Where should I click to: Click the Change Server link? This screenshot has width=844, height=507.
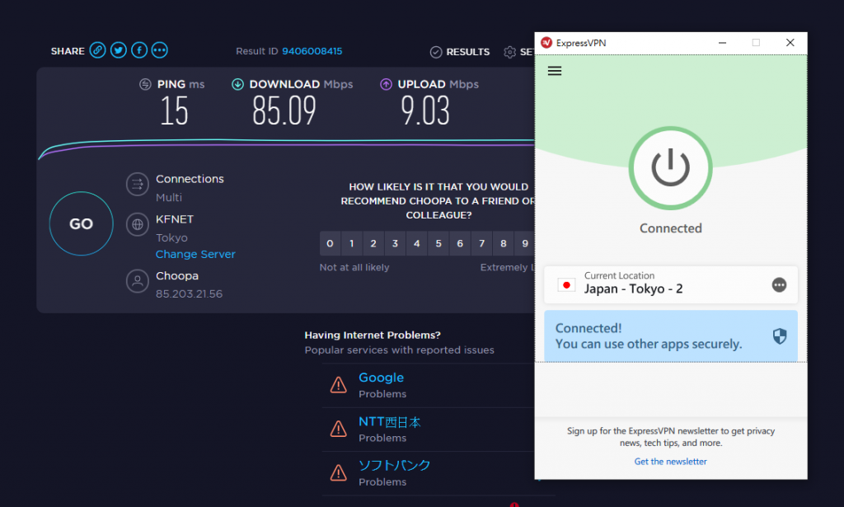point(195,254)
